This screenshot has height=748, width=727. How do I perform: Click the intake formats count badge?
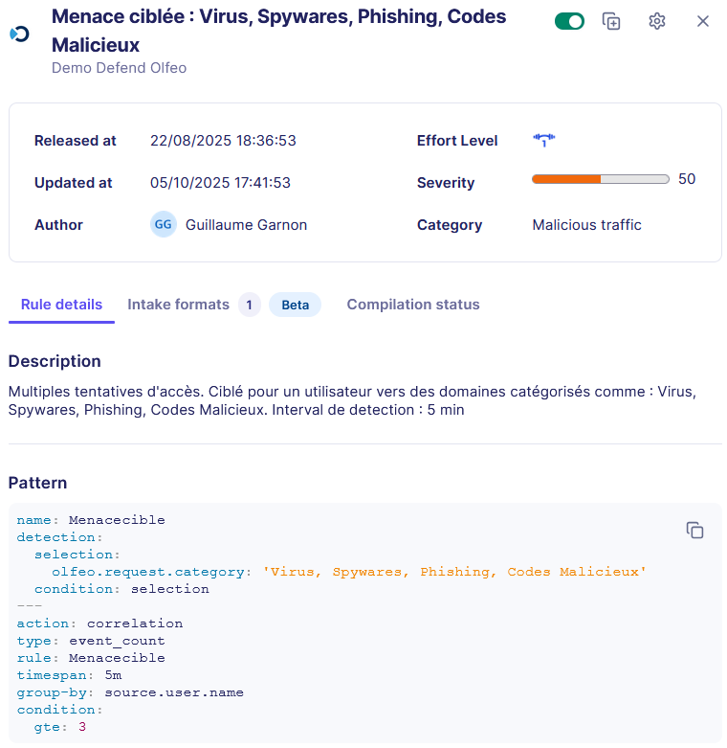(249, 305)
